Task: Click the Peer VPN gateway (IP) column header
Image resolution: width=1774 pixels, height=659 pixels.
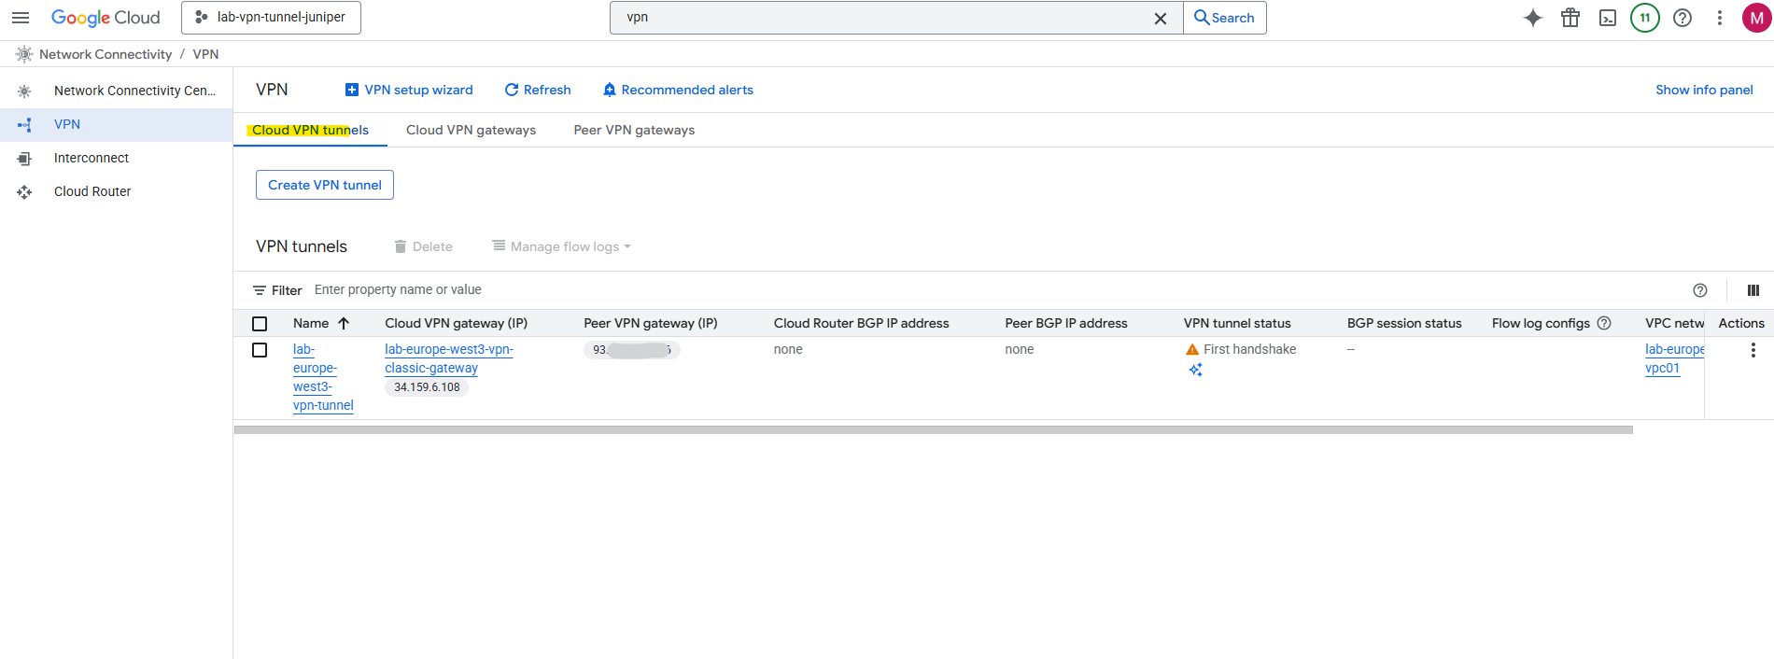Action: click(651, 323)
